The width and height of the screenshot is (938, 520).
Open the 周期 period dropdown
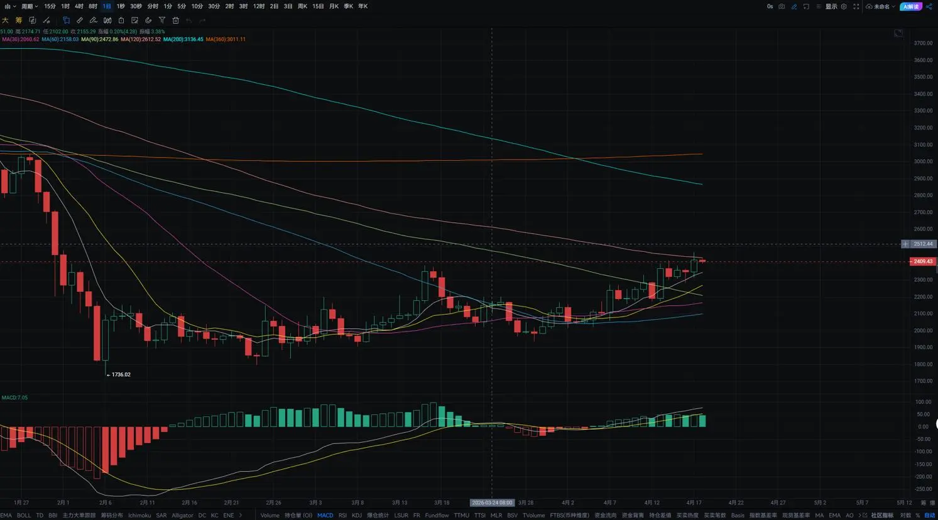(29, 6)
